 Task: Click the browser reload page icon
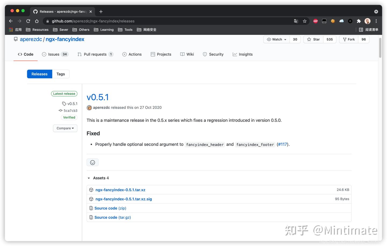tap(28, 21)
